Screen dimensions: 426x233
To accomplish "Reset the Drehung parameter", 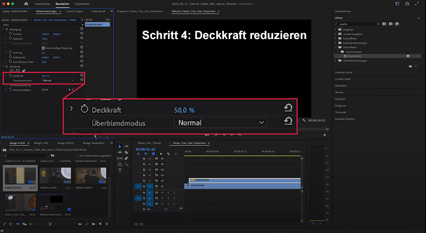I will (82, 52).
